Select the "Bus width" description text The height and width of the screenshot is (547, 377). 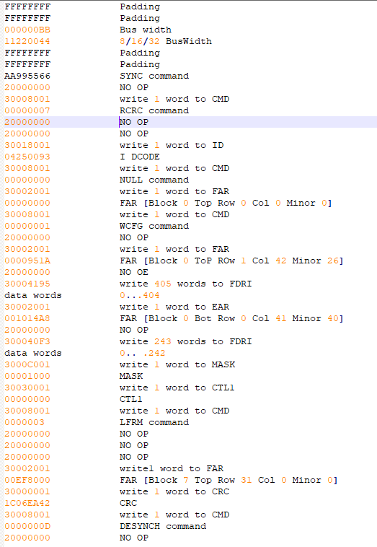click(x=146, y=30)
